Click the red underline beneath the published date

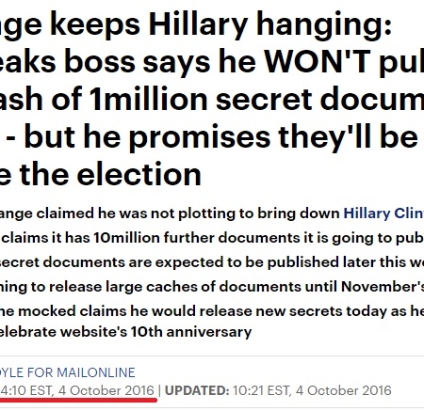tap(78, 401)
